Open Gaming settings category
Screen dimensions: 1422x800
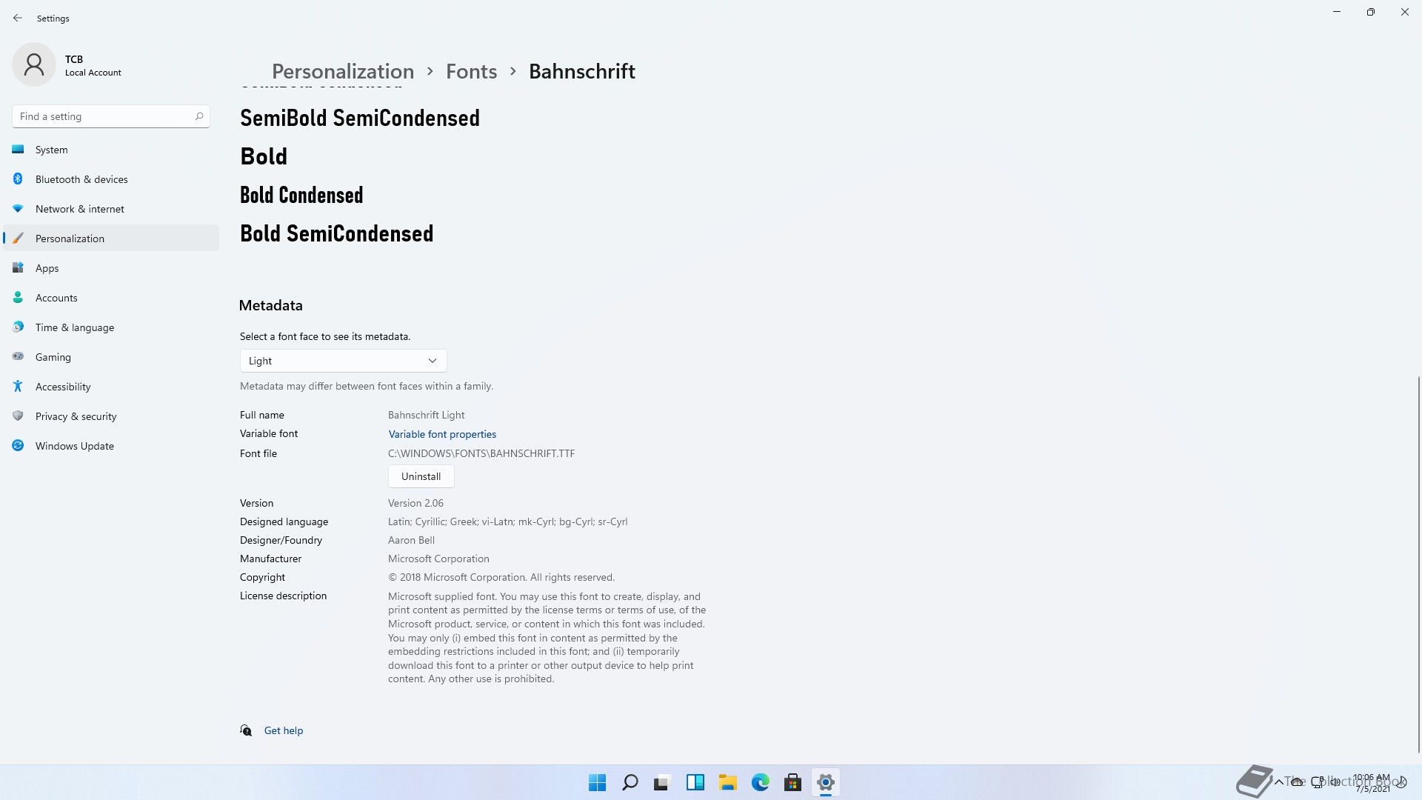pyautogui.click(x=111, y=357)
